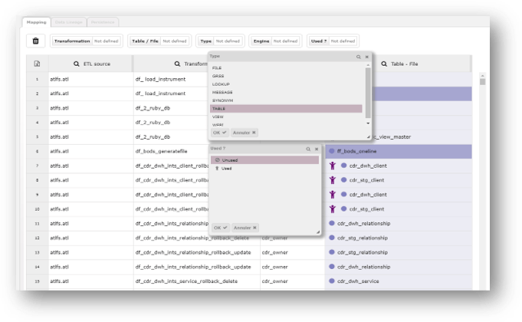Open the Type filter dropdown
Image resolution: width=522 pixels, height=322 pixels.
(x=220, y=41)
